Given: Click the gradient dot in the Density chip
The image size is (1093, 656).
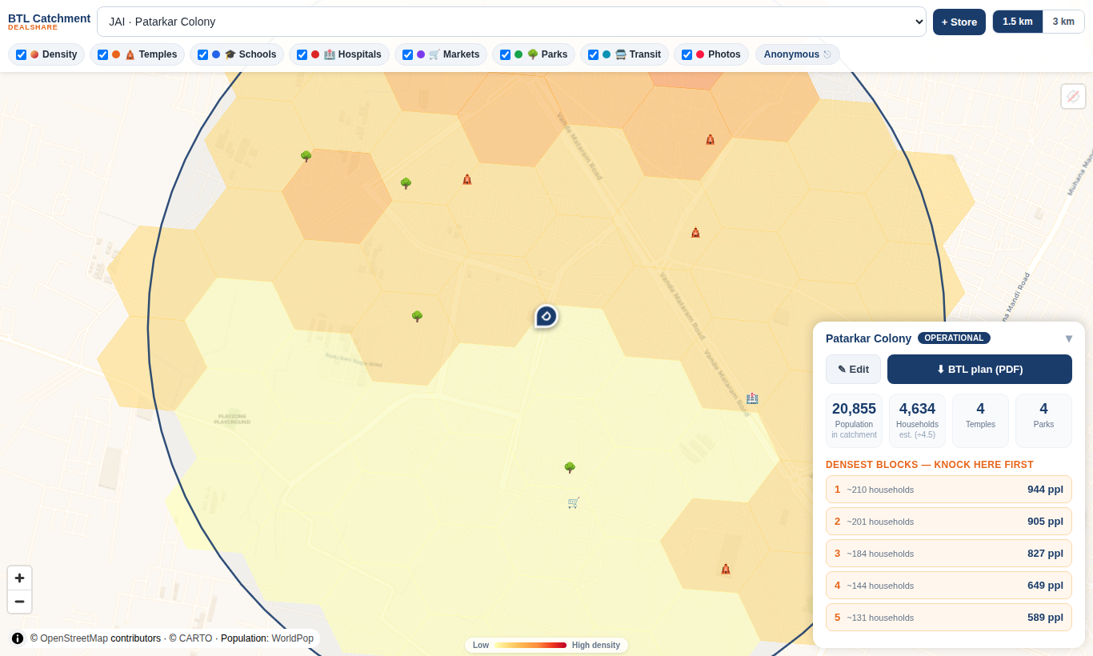Looking at the screenshot, I should coord(34,54).
